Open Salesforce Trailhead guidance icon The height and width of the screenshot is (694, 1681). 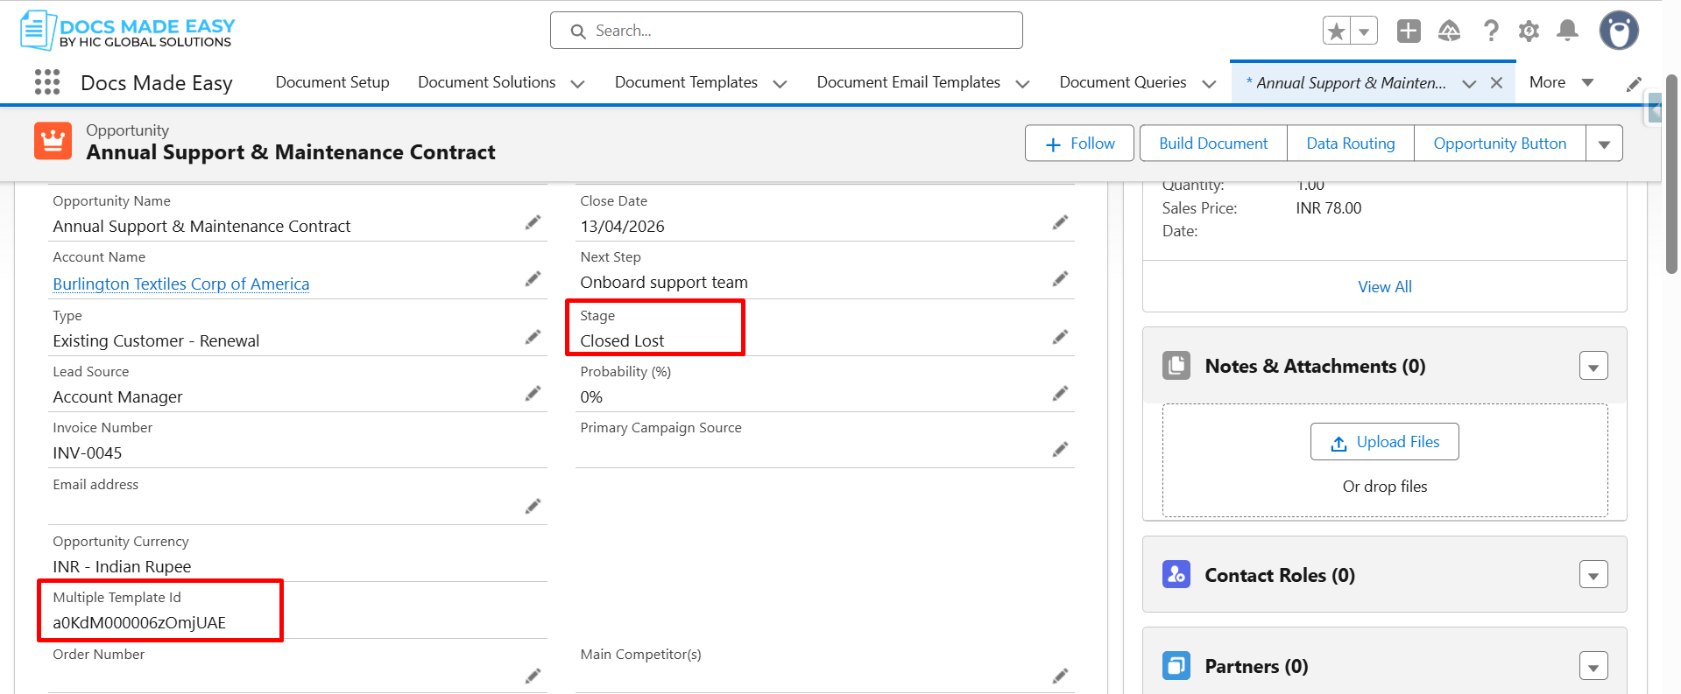click(x=1450, y=32)
